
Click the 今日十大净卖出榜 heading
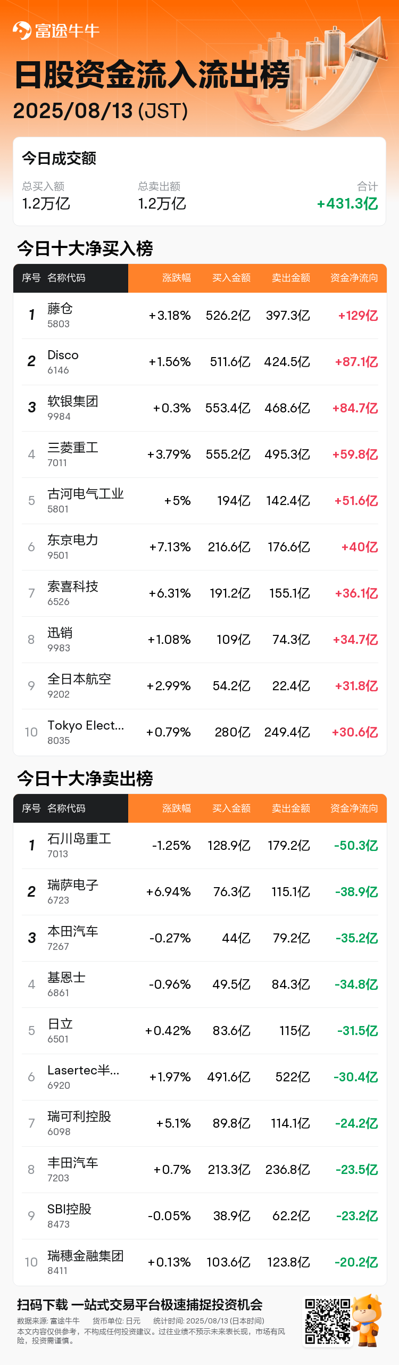pyautogui.click(x=85, y=779)
